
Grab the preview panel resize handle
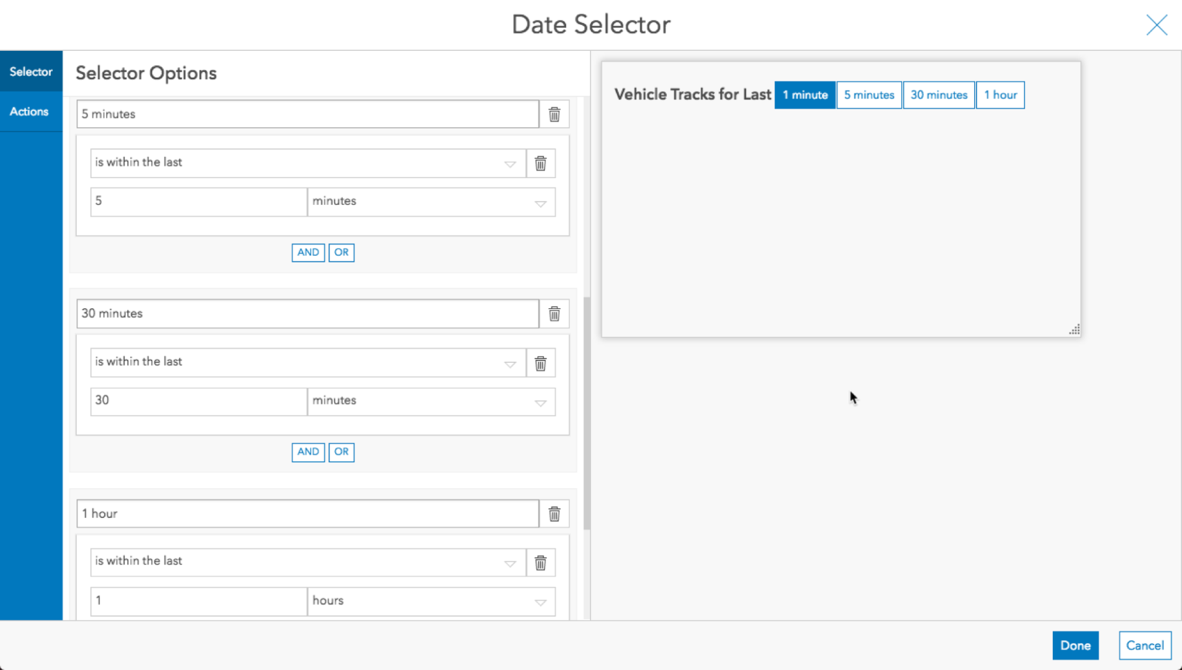point(1074,330)
